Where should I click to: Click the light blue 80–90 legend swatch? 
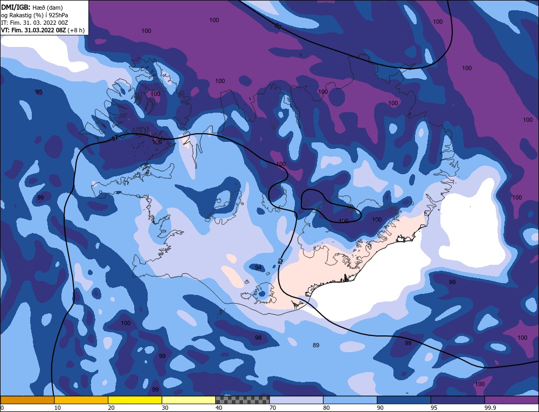(350, 400)
